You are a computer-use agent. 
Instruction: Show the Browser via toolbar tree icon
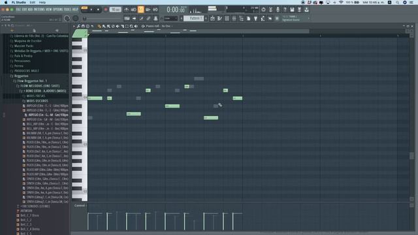coord(241,18)
